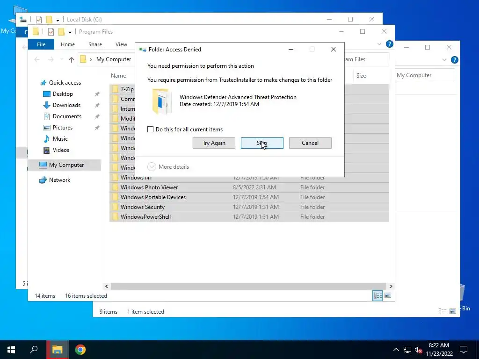Select the Windows Portable Devices folder
The image size is (479, 359).
pos(249,197)
